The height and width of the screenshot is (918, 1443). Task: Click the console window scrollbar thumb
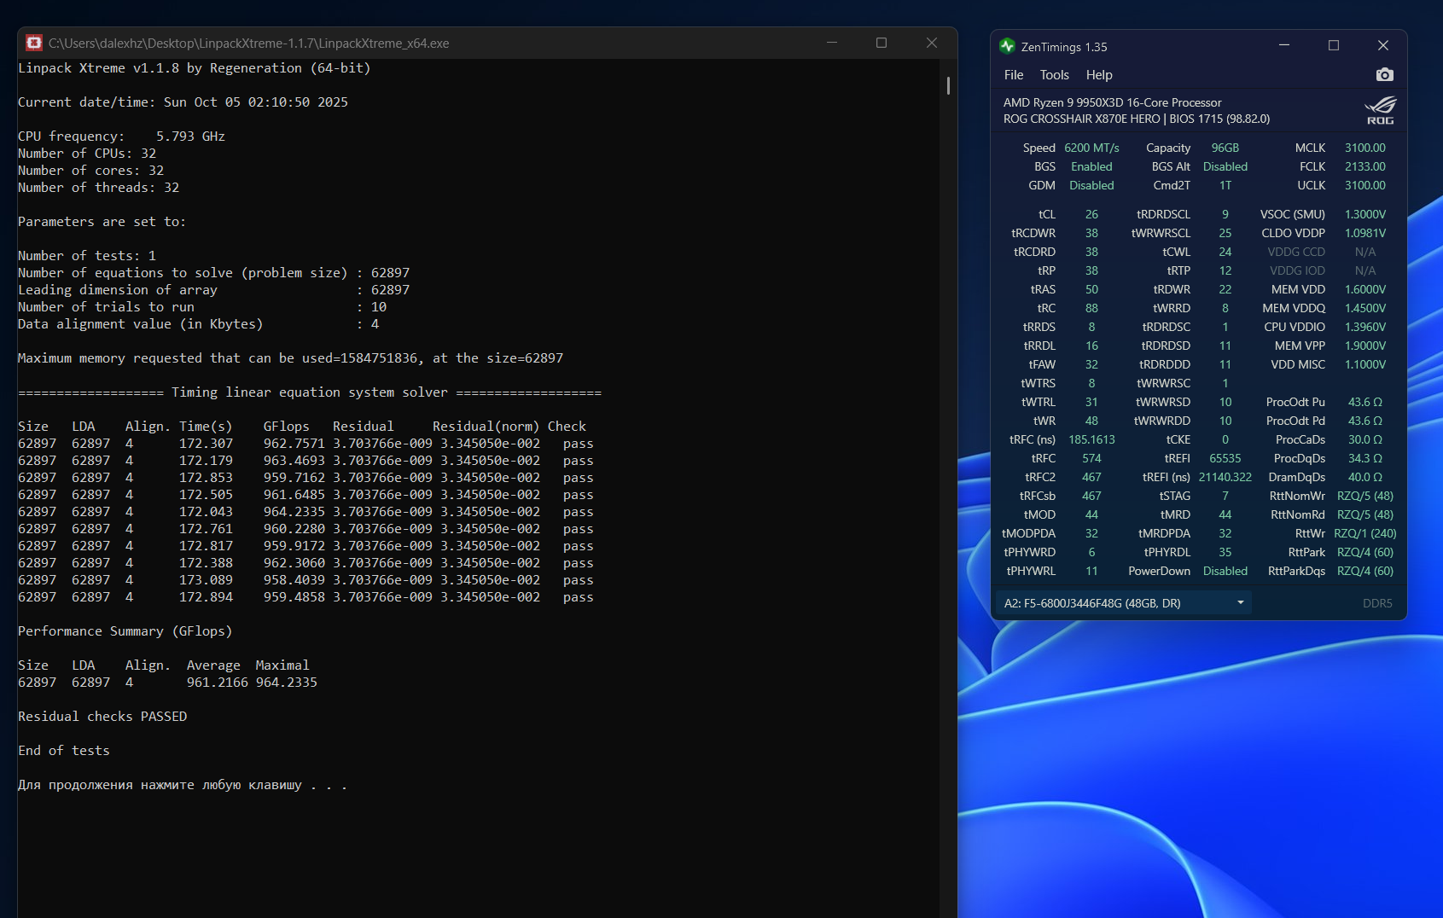pos(948,85)
